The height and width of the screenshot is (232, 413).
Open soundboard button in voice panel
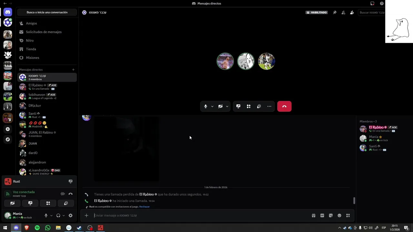(66, 203)
